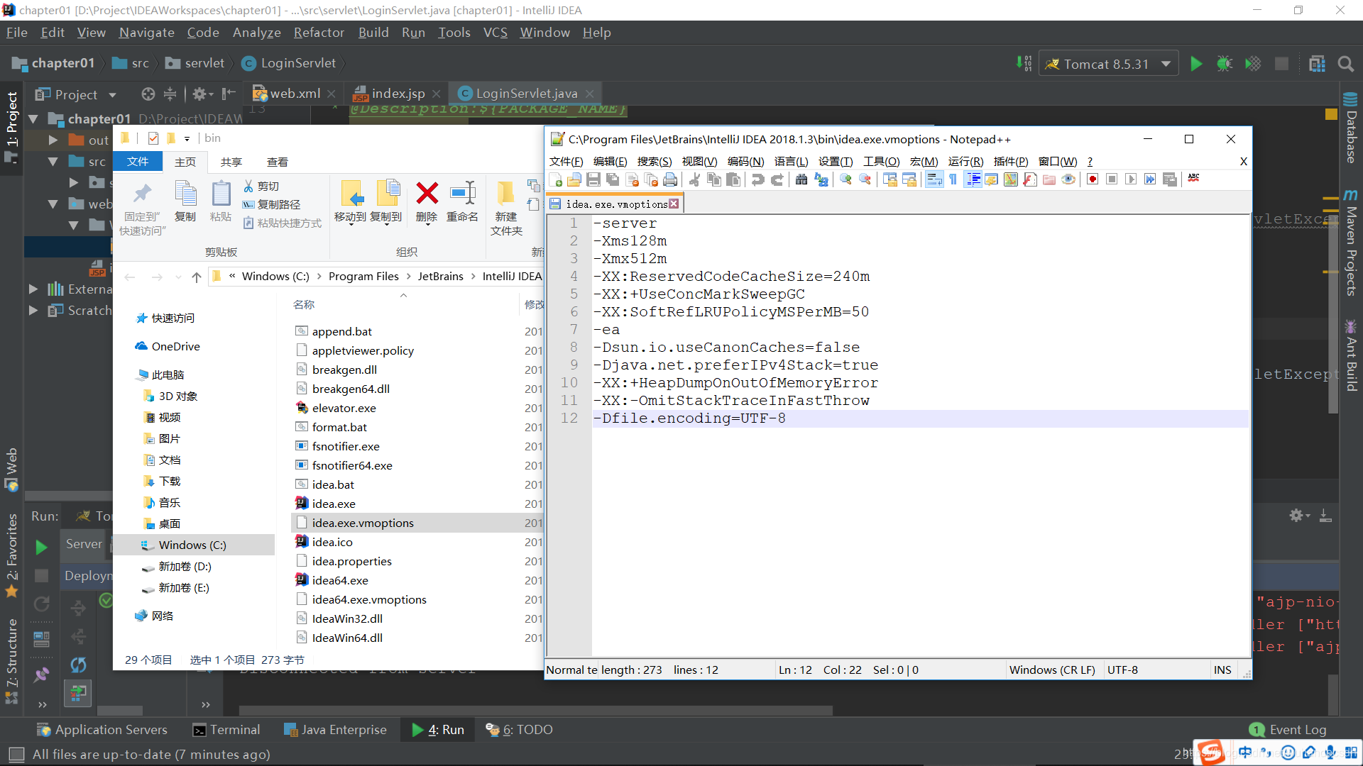Click the Program Files breadcrumb in Explorer
1363x766 pixels.
click(363, 276)
